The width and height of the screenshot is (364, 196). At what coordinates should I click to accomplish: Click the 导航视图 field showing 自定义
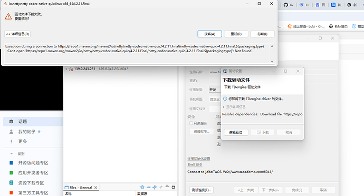pos(215,99)
